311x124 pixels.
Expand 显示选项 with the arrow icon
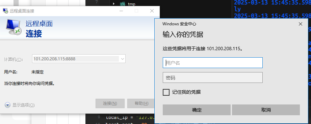(7, 105)
